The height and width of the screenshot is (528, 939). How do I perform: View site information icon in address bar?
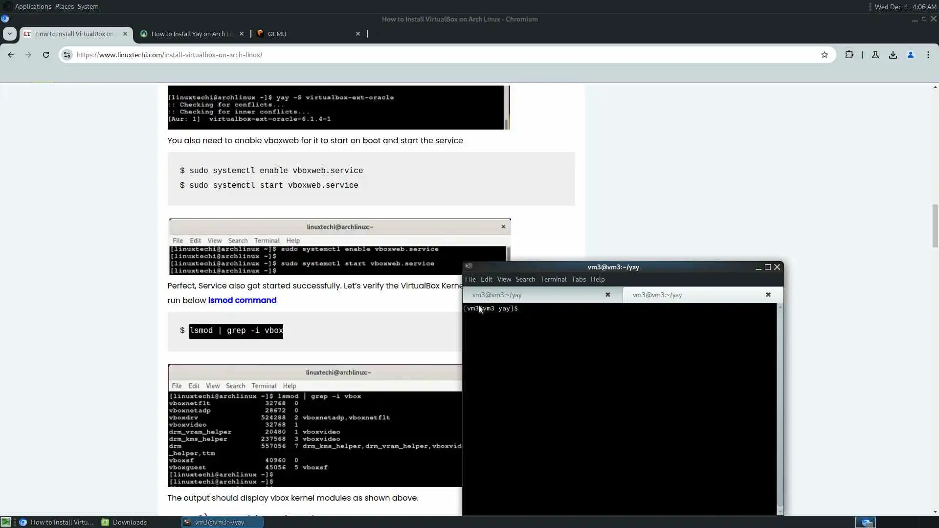(67, 55)
